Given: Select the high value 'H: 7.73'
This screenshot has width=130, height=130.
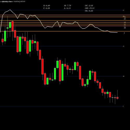Looking at the screenshot, I should coord(68,6).
